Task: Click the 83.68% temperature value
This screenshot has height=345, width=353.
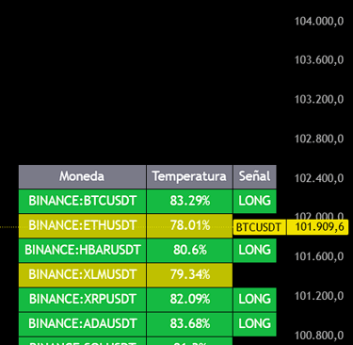Action: 189,323
